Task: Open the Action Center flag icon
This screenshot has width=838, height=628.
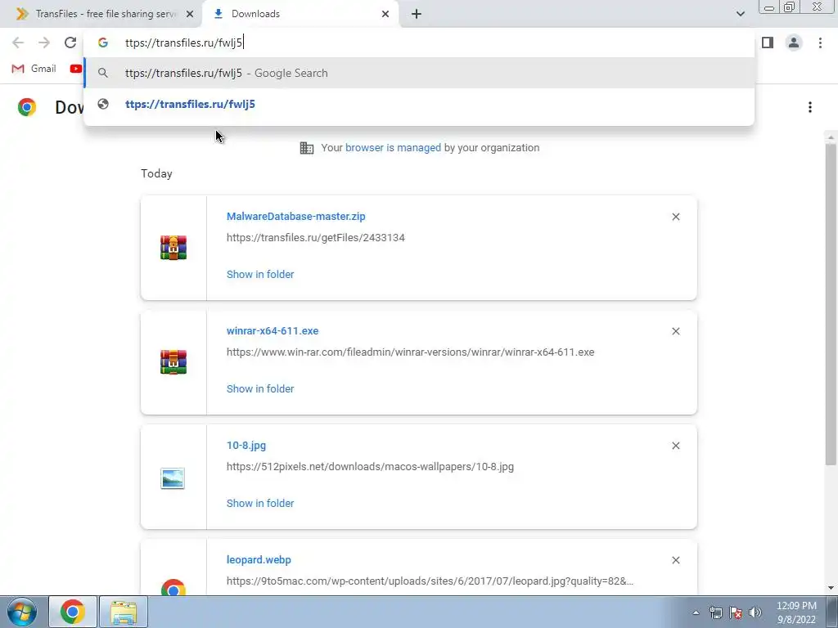Action: (x=736, y=612)
